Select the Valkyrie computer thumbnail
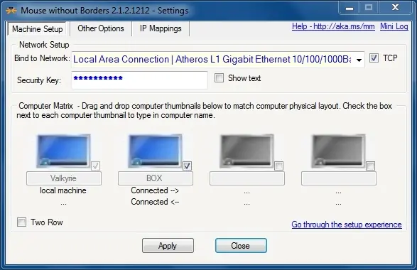 click(63, 151)
